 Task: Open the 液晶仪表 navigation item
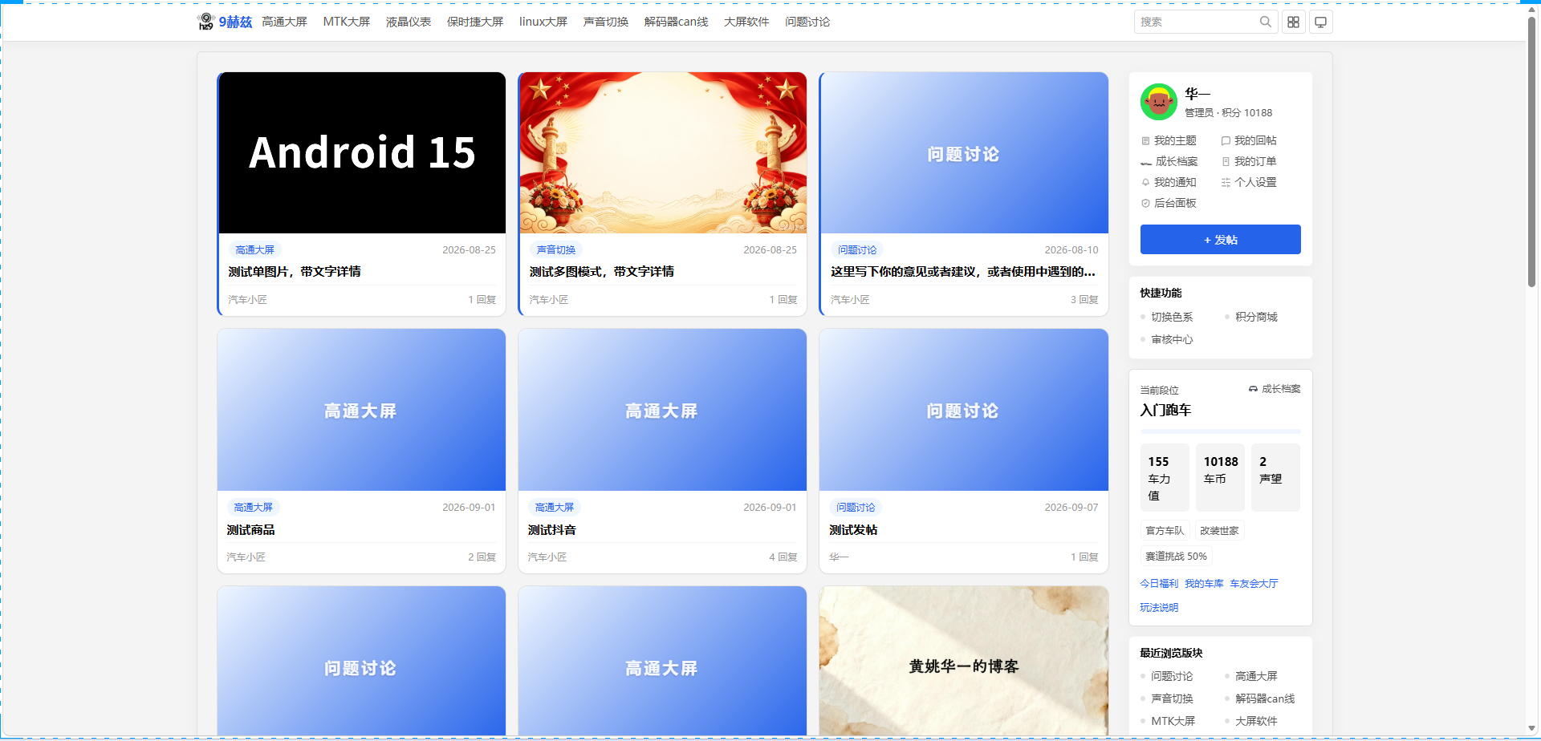point(409,22)
